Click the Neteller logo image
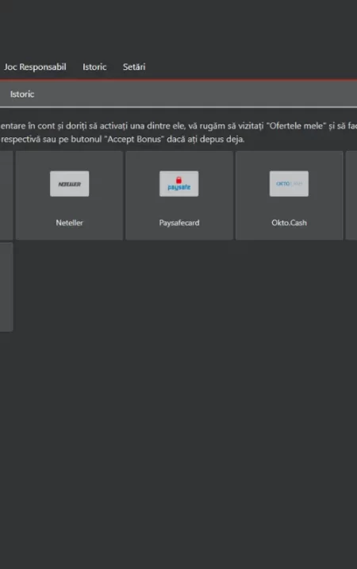Viewport: 357px width, 569px height. (x=69, y=183)
